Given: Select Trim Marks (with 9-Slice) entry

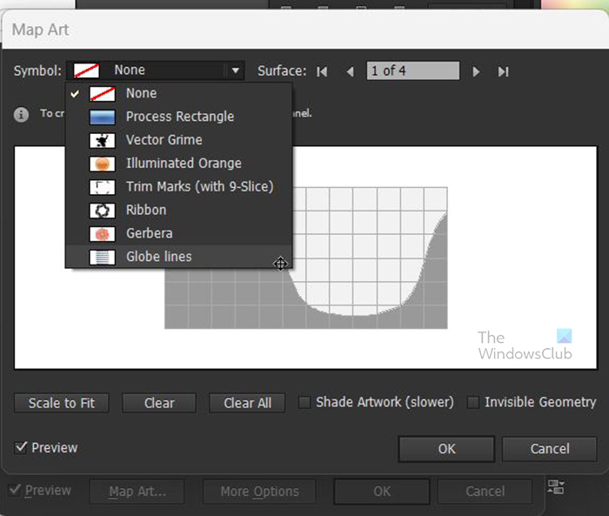Looking at the screenshot, I should [x=199, y=186].
